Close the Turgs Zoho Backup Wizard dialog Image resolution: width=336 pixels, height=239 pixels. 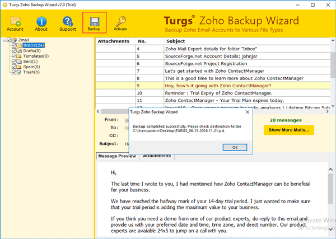click(x=248, y=112)
